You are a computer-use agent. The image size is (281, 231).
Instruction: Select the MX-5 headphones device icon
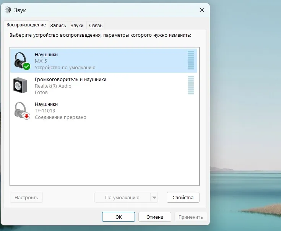click(x=22, y=61)
